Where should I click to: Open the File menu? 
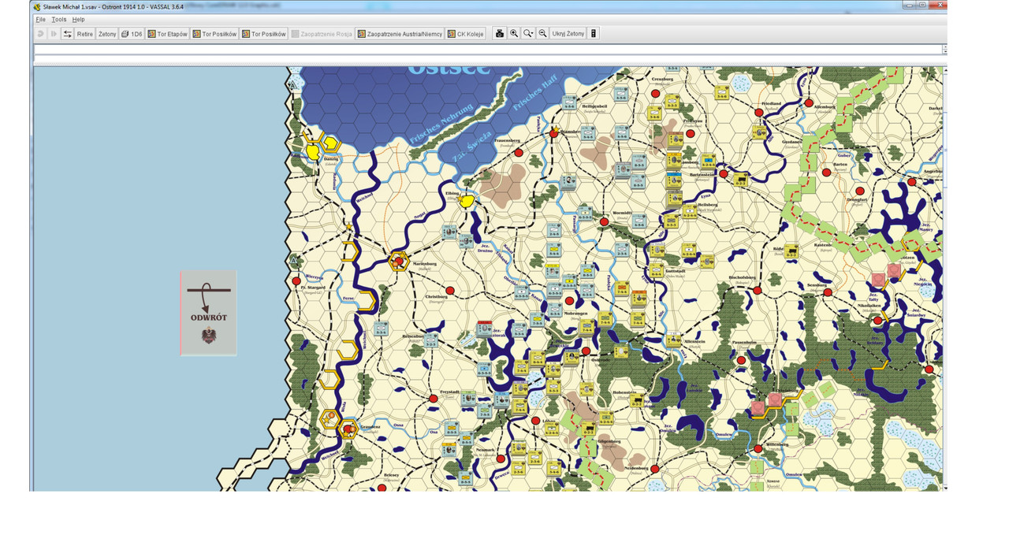(x=40, y=20)
